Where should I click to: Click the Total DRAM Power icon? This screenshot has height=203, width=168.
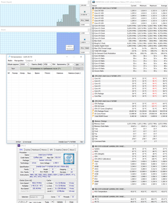tap(93, 116)
